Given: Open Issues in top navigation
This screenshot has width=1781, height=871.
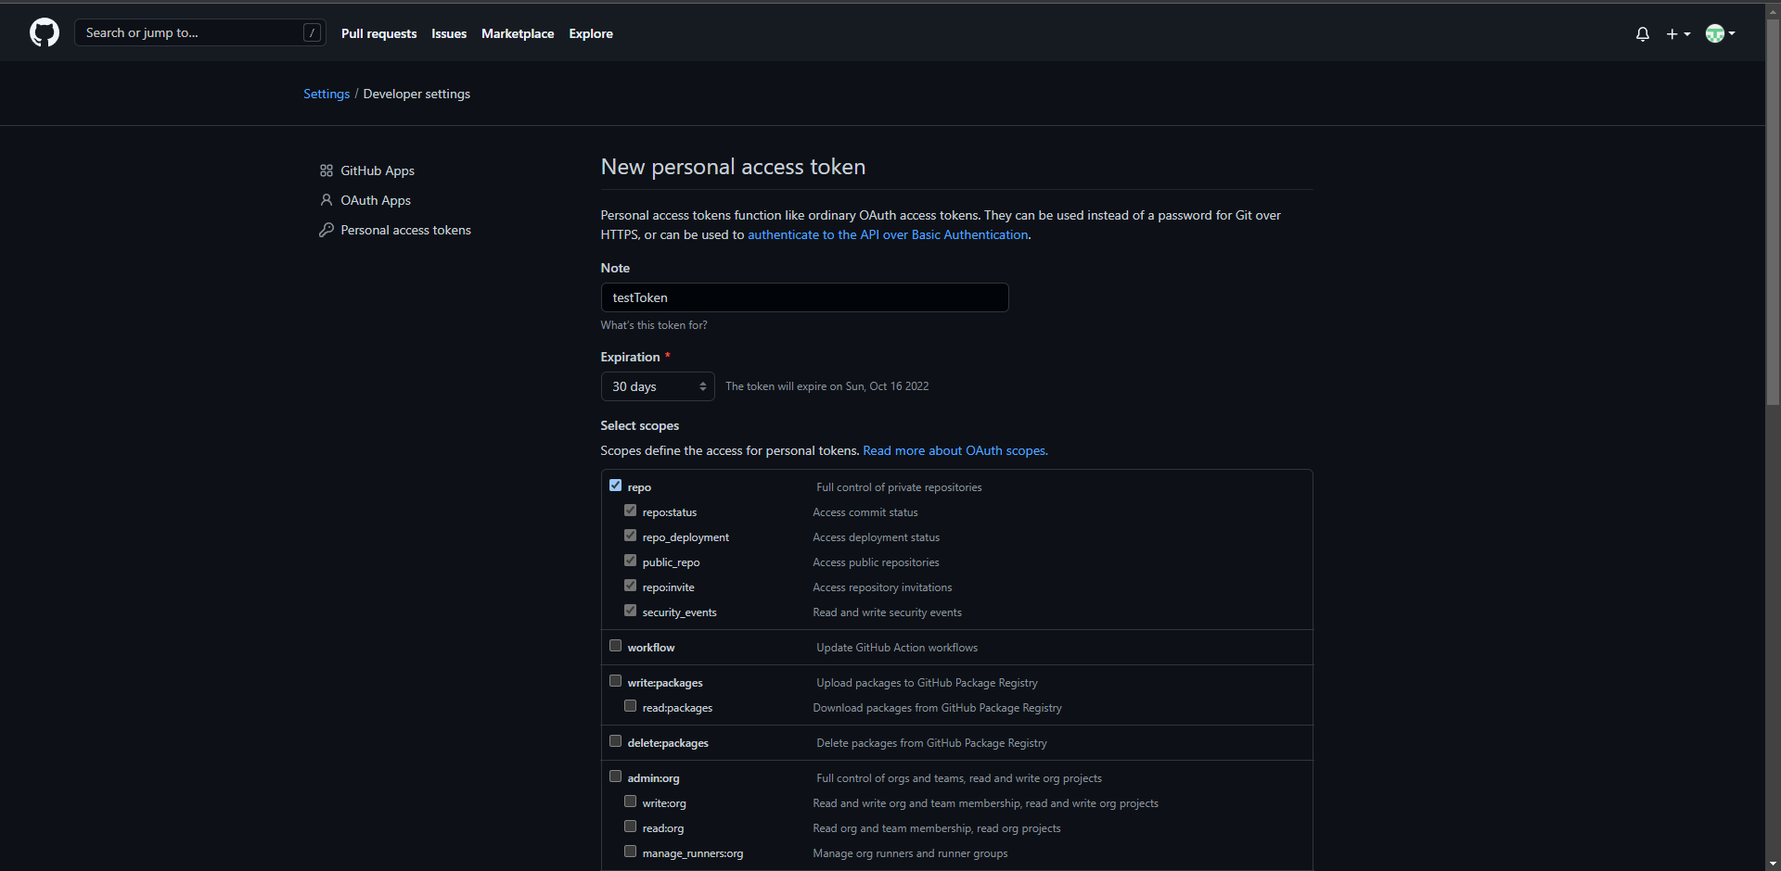Looking at the screenshot, I should [x=449, y=33].
